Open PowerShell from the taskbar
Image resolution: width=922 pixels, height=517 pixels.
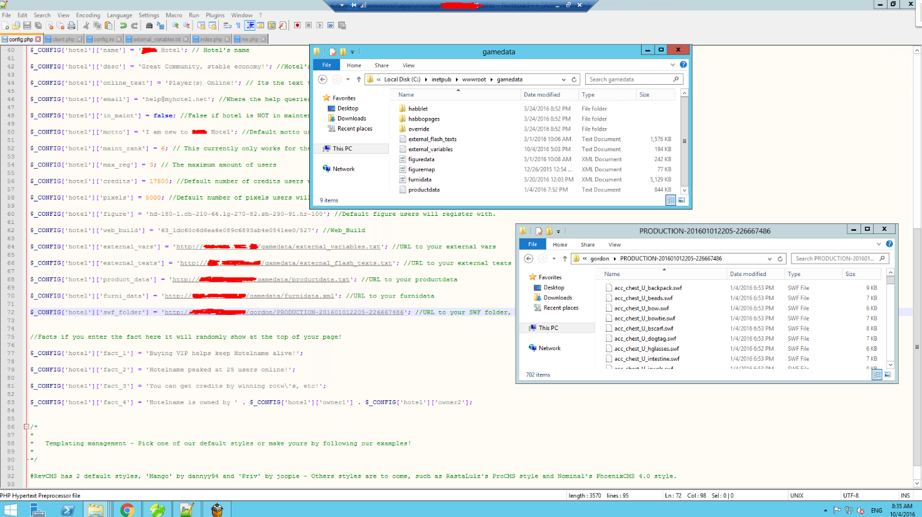coord(68,510)
